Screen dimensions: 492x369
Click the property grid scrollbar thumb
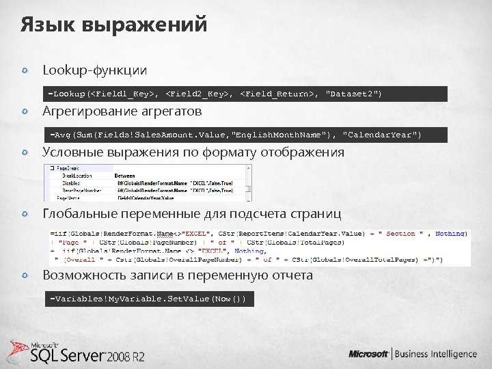coord(249,189)
